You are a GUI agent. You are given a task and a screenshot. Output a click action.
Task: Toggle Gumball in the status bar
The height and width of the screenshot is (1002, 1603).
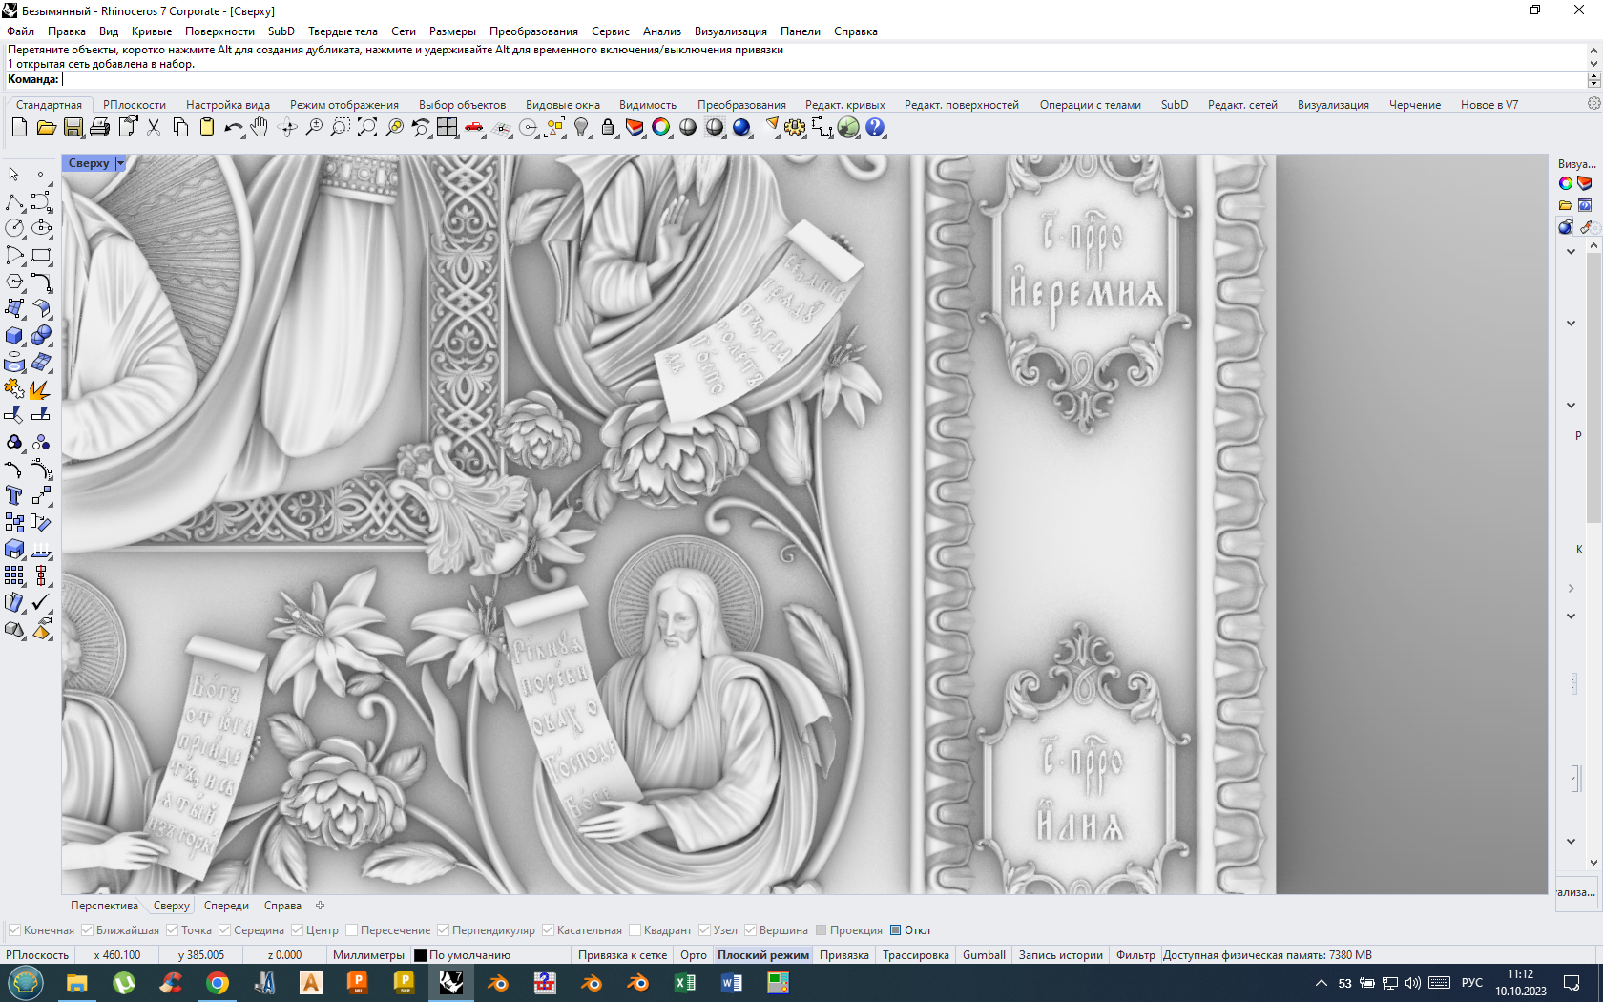[984, 955]
